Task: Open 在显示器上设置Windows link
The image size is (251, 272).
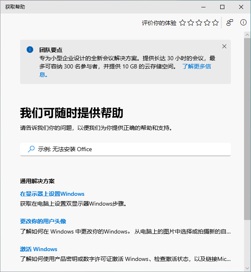Action: pos(52,194)
